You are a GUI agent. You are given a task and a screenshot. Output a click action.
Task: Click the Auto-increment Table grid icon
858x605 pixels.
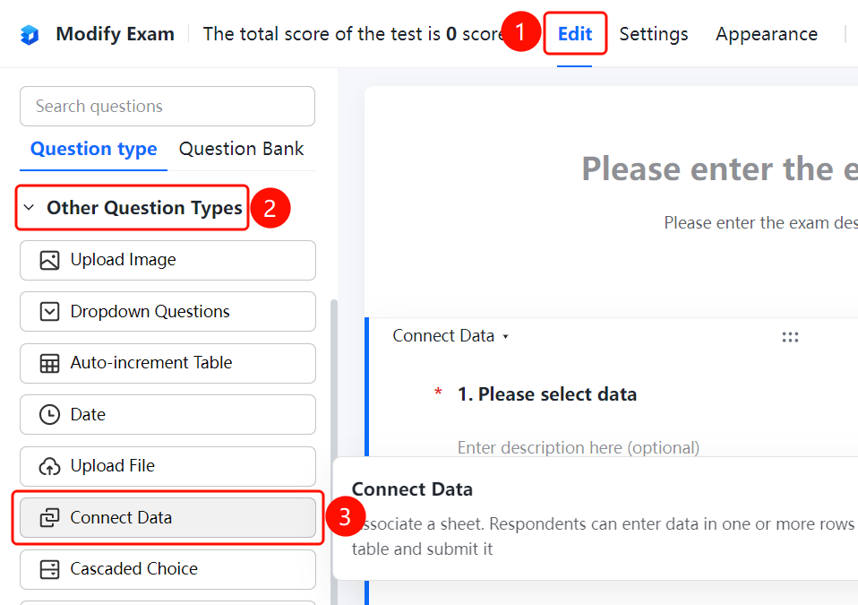[x=49, y=363]
